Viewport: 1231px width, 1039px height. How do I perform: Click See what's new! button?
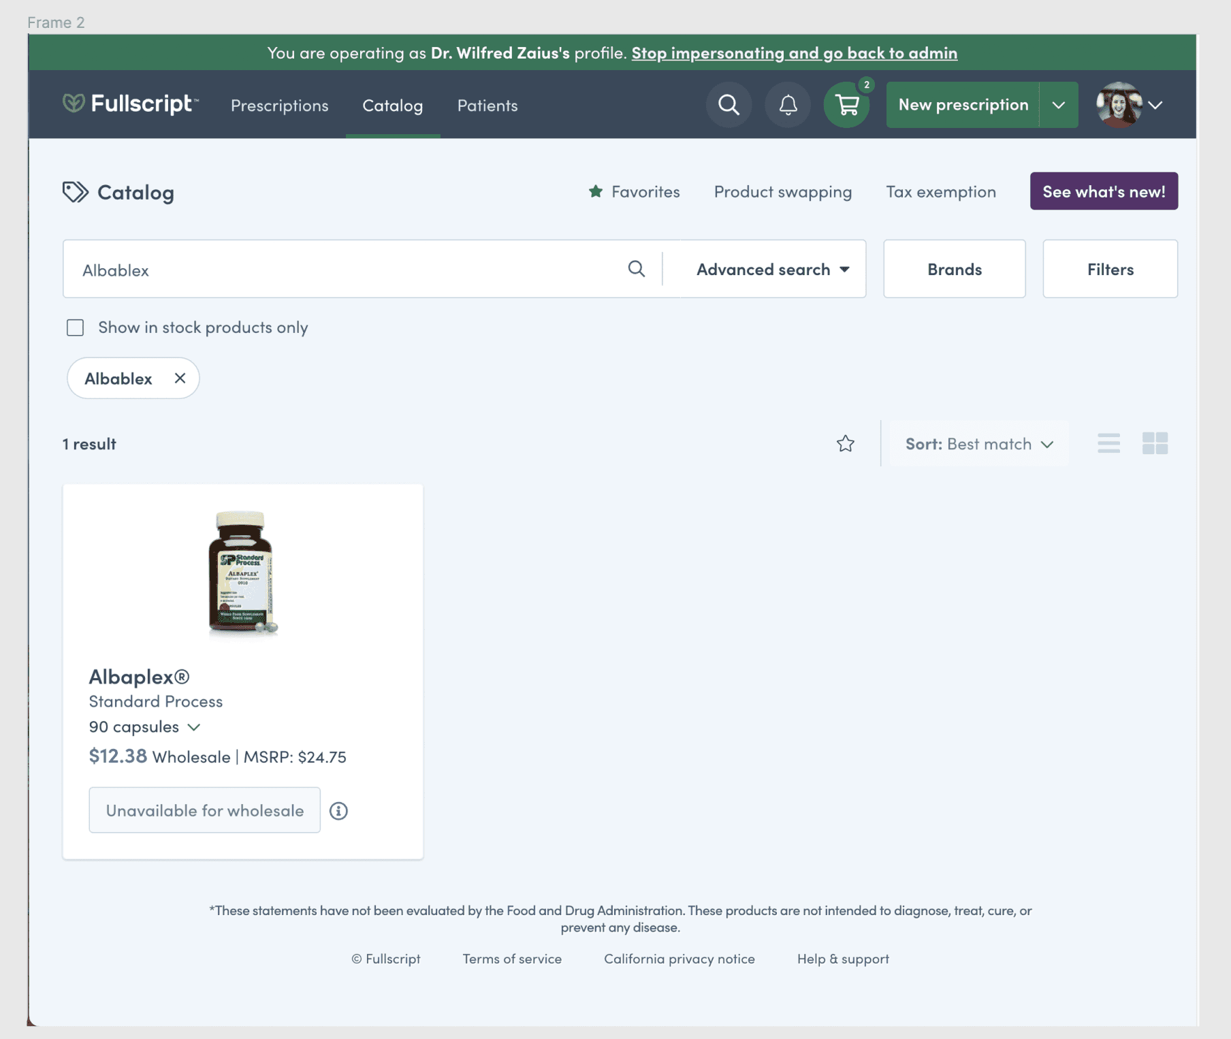click(x=1104, y=191)
